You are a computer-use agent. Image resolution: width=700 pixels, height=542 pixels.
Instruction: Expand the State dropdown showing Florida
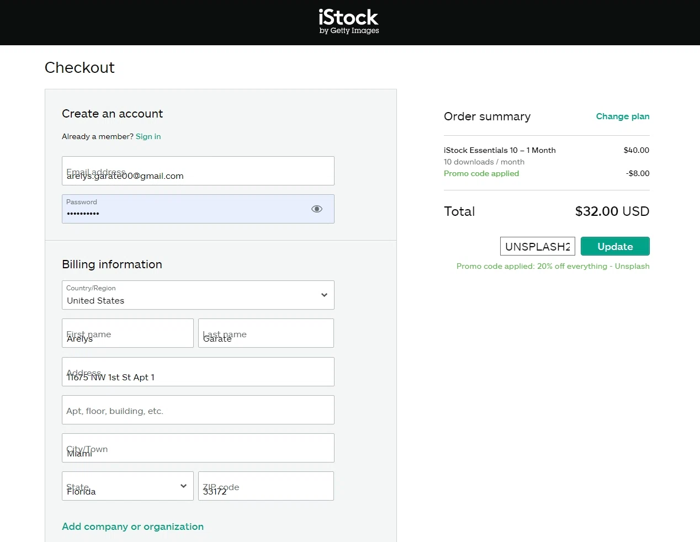128,486
